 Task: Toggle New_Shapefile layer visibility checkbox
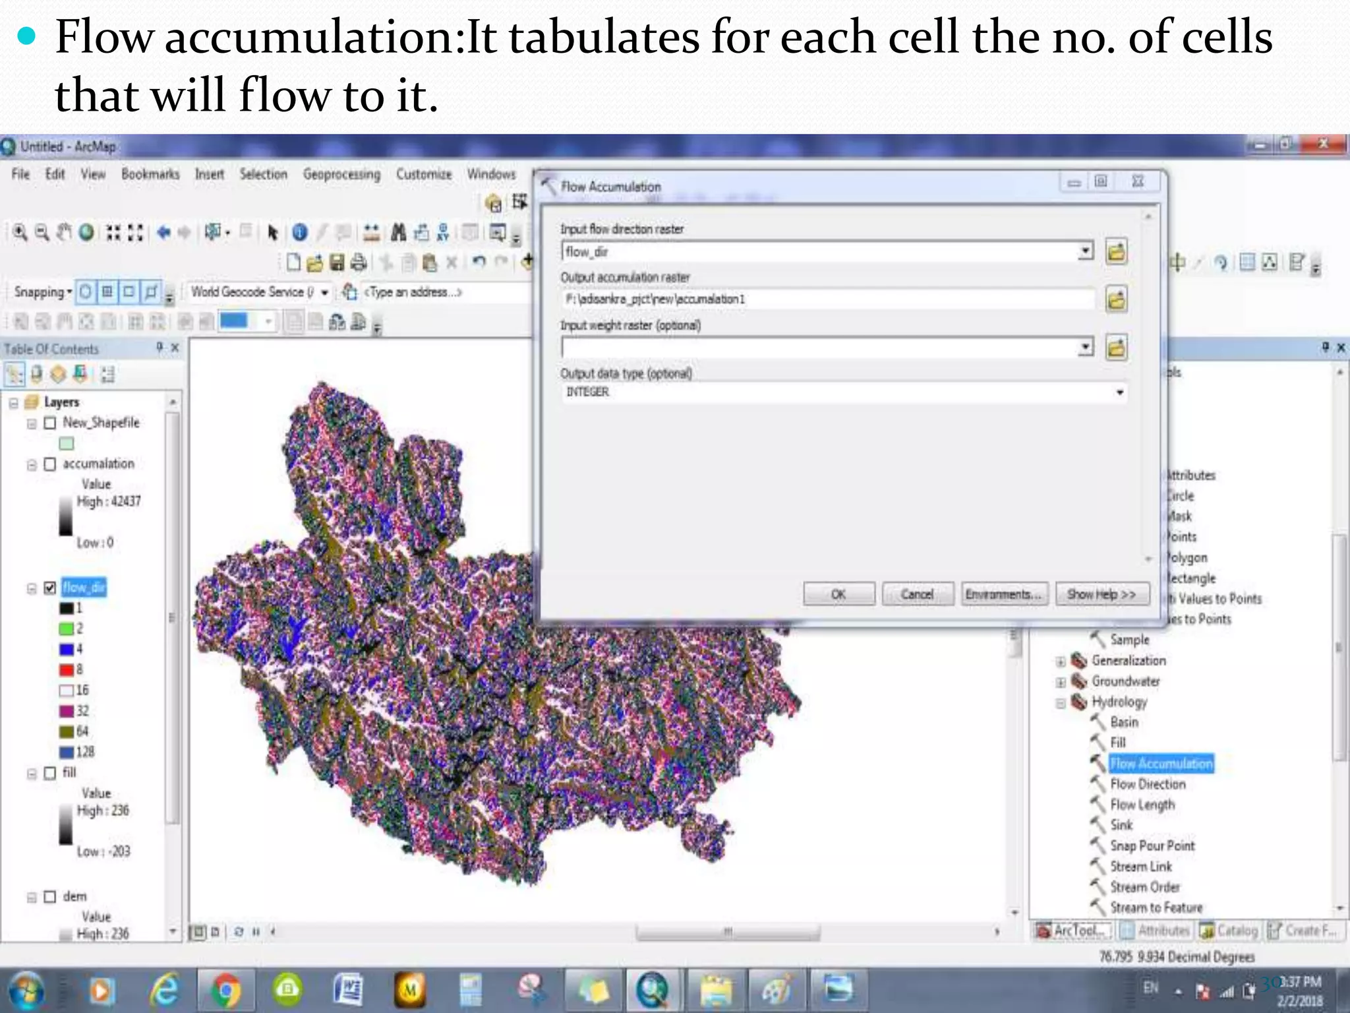pyautogui.click(x=49, y=423)
